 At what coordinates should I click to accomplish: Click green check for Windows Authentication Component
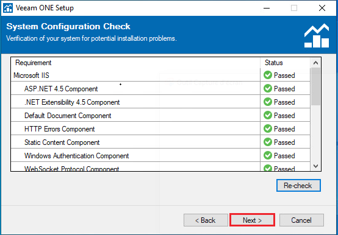[x=268, y=155]
